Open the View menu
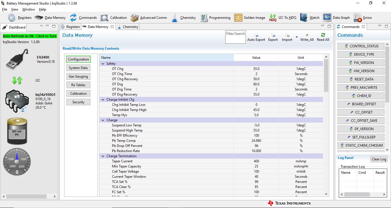This screenshot has width=391, height=208. (x=15, y=9)
